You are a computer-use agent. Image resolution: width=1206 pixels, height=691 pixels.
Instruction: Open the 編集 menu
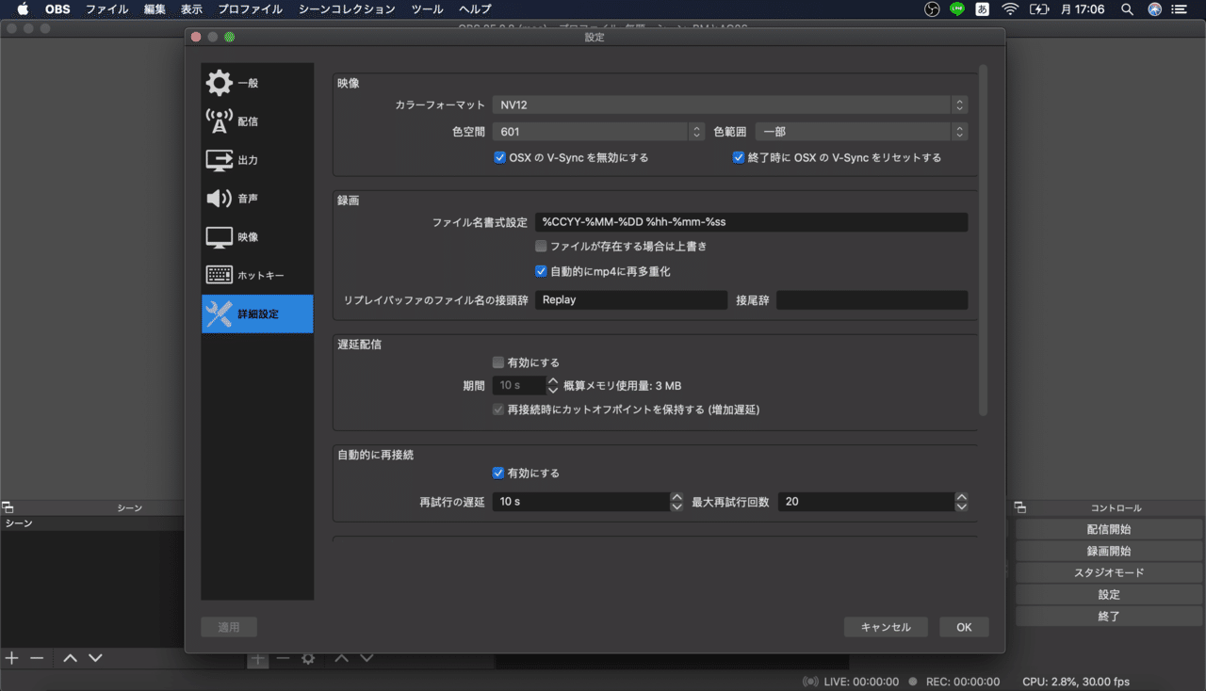[155, 9]
